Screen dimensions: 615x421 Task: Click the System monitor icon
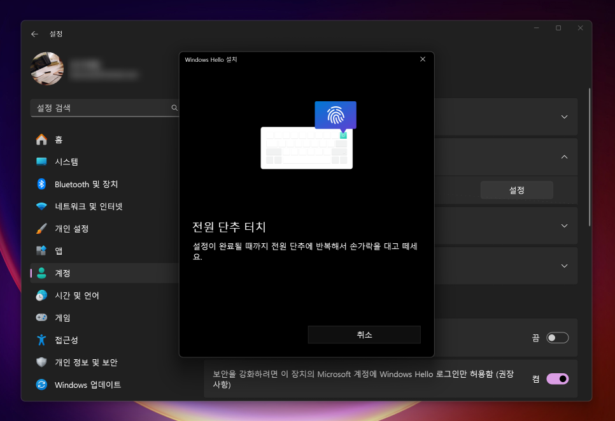(x=41, y=161)
